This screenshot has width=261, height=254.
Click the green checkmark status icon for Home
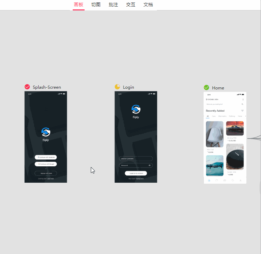tap(206, 88)
